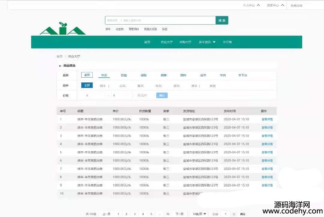Image resolution: width=324 pixels, height=217 pixels.
Task: Go to page 3 in pagination
Action: (135, 214)
